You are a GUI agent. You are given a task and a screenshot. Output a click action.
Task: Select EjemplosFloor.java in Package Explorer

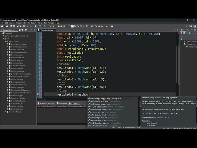click(x=18, y=87)
